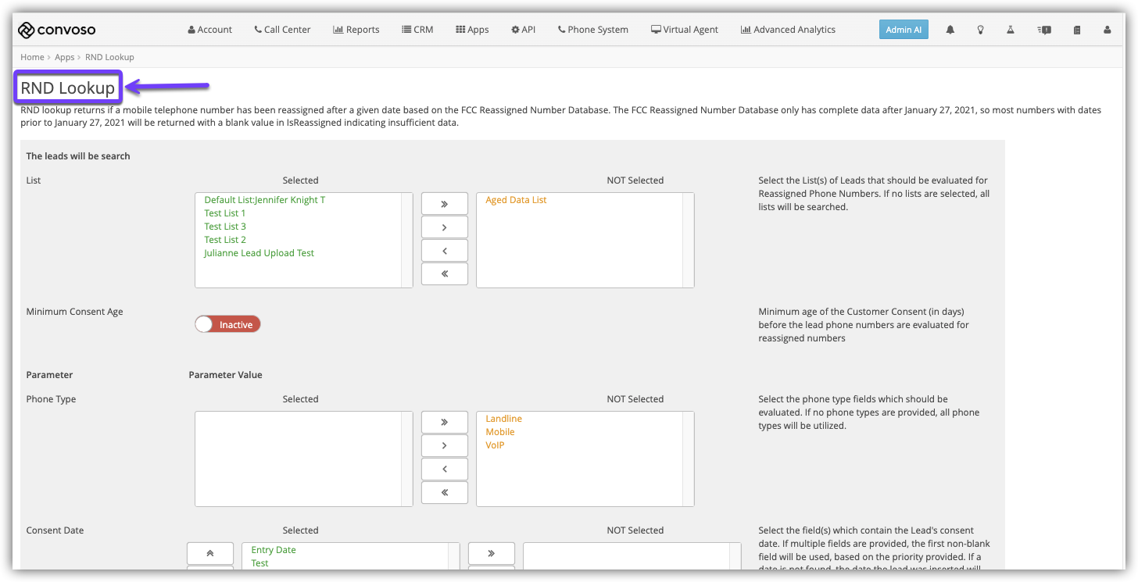Open the user profile icon

(x=1107, y=30)
